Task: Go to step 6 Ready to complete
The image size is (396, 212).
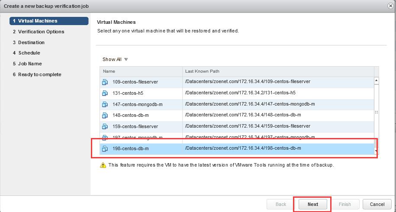Action: [37, 74]
